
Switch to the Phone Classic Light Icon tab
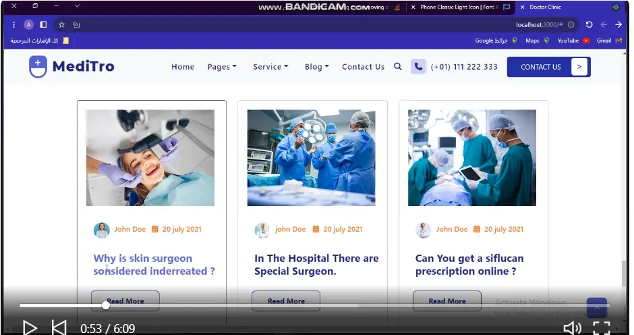(459, 7)
